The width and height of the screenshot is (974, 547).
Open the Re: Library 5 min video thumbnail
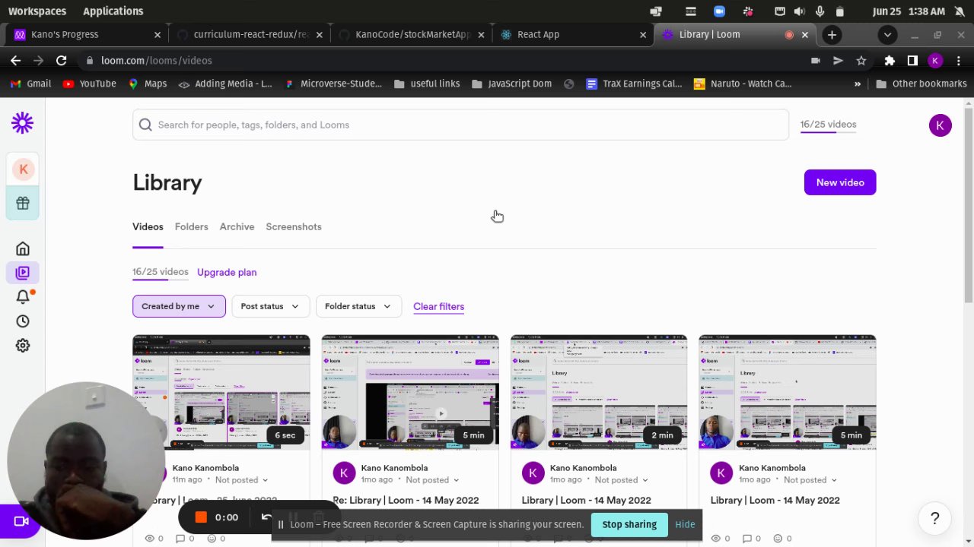pyautogui.click(x=410, y=393)
